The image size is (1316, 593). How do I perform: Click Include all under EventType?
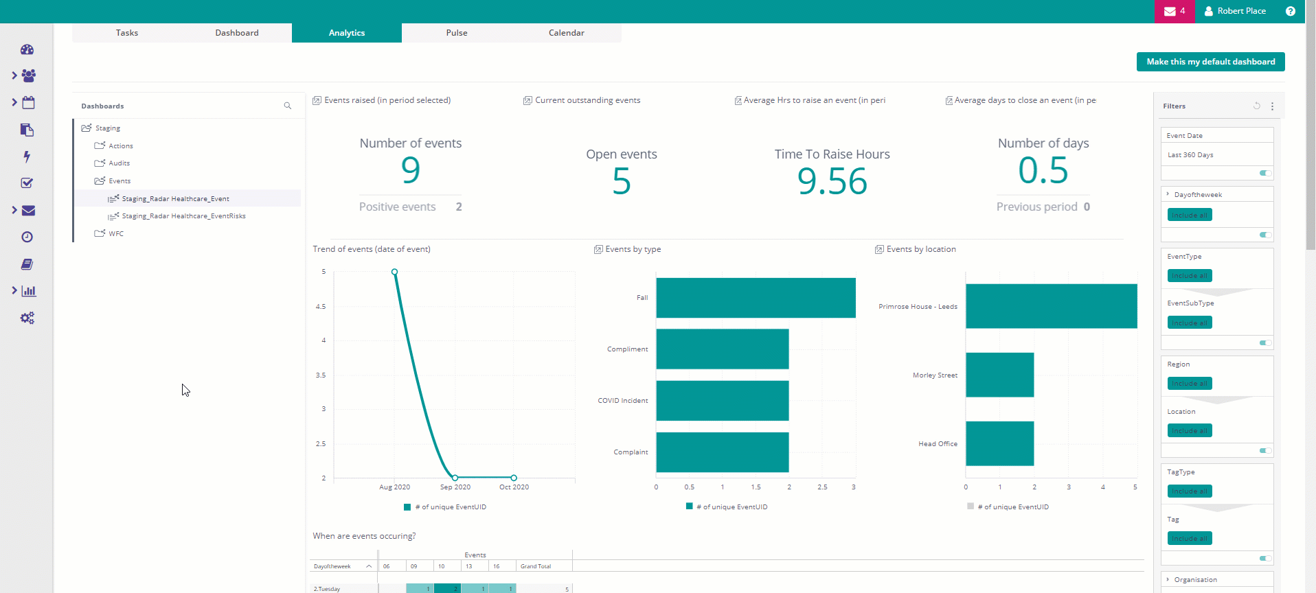coord(1190,275)
